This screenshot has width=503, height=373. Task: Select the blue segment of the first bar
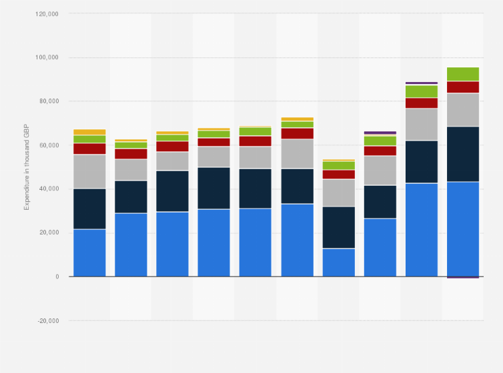point(89,253)
